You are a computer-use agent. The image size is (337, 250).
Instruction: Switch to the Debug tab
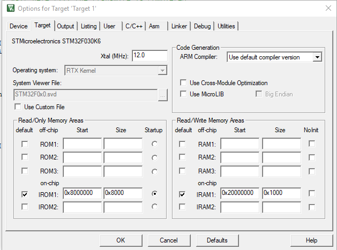point(202,26)
